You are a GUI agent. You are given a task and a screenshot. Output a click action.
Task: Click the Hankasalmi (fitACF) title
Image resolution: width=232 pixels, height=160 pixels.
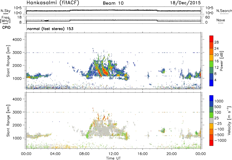(x=53, y=3)
